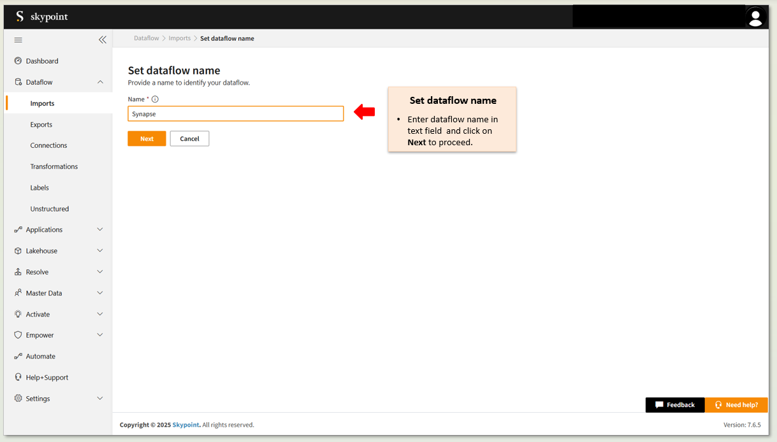Click the hamburger menu icon in sidebar
The height and width of the screenshot is (442, 777).
[18, 39]
